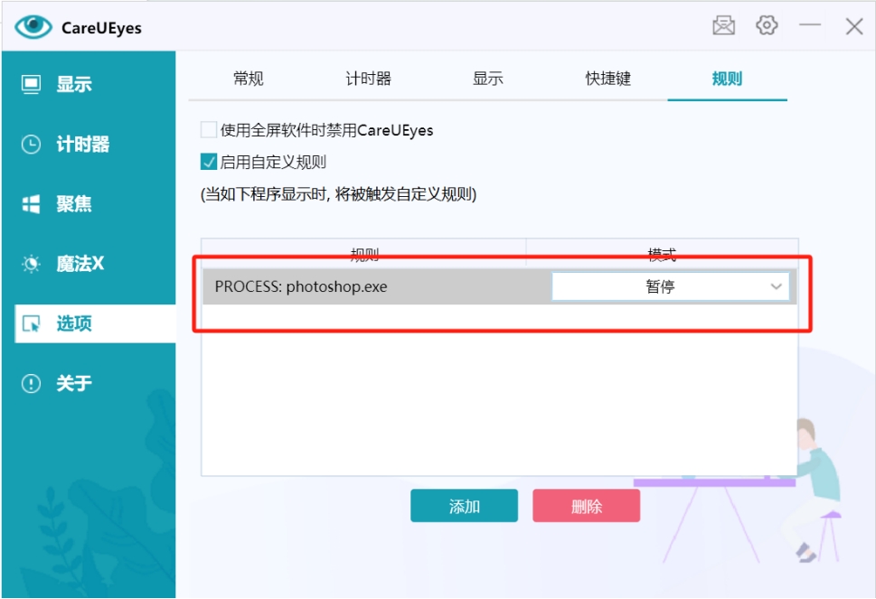Open the mail feedback icon

[723, 26]
